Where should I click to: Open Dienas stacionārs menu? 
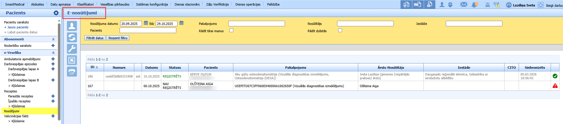pos(187,4)
